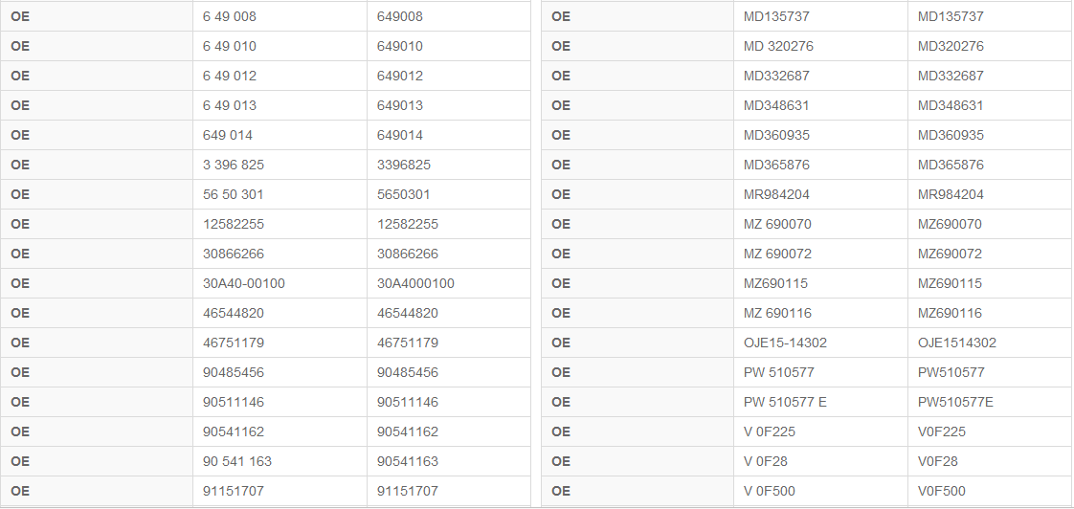
Task: Click the number 56 50 301
Action: (280, 194)
